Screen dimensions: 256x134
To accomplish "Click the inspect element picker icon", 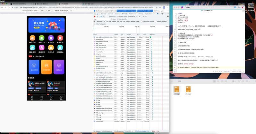I will tap(95, 14).
